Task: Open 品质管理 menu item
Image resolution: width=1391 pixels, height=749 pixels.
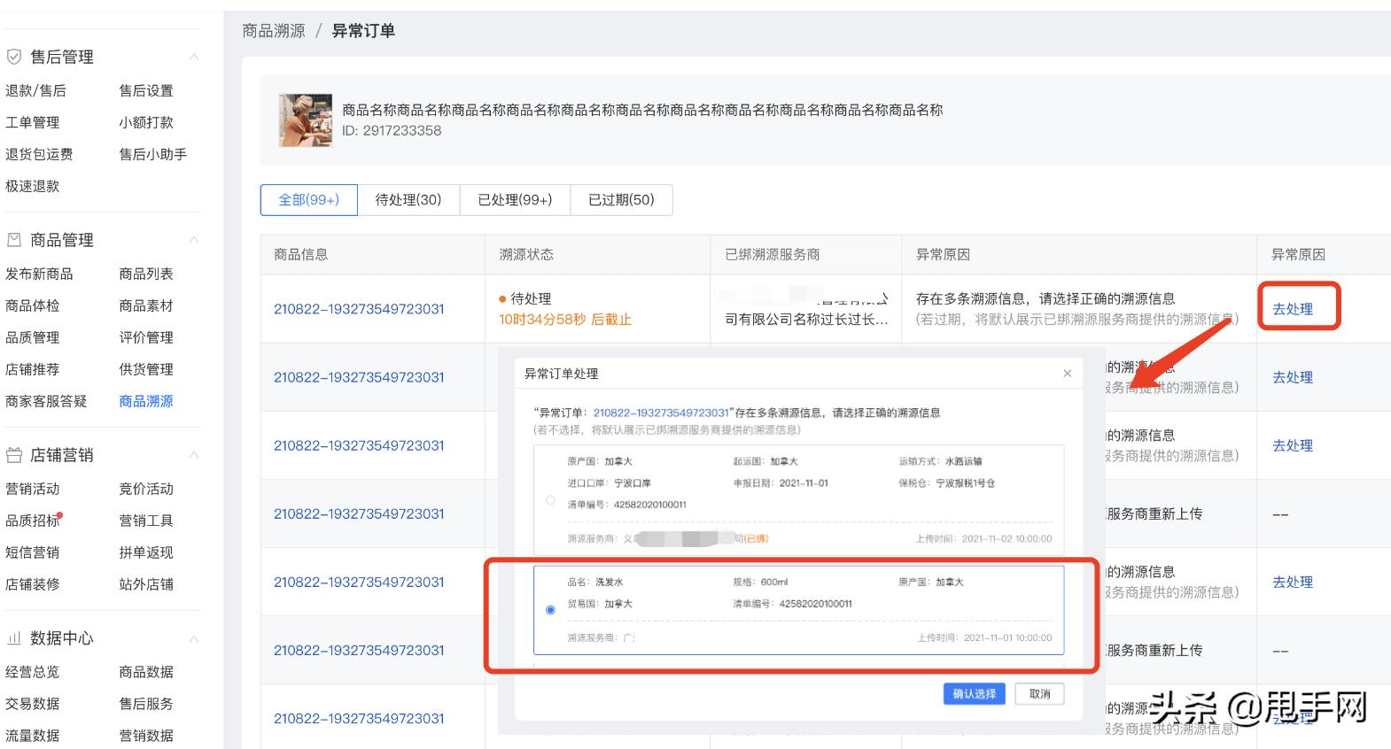Action: (33, 337)
